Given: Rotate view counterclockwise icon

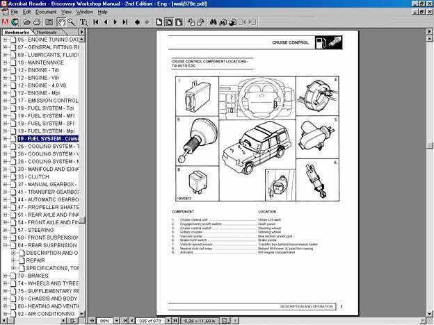Looking at the screenshot, I should pos(191,22).
